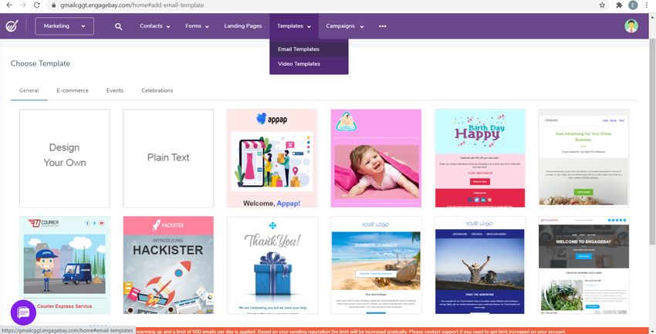Select the Free Advertising business template

point(583,158)
